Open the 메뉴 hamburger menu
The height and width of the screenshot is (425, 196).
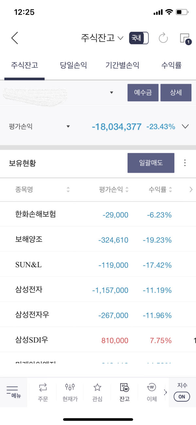[13, 392]
